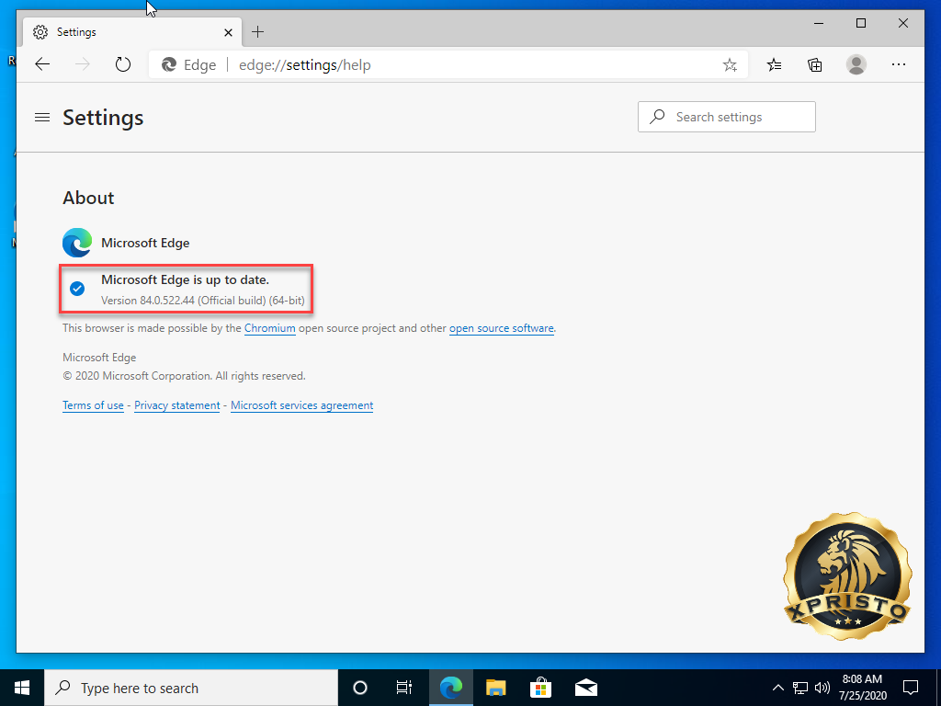This screenshot has height=706, width=941.
Task: Click the Windows Start button
Action: pos(22,688)
